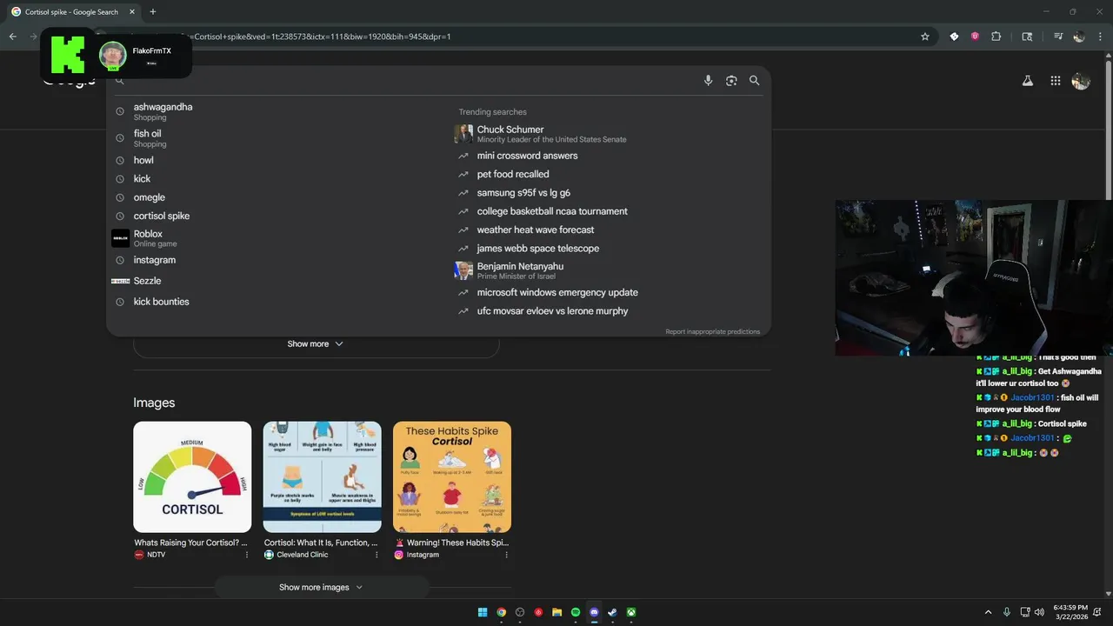Go back with the browser back arrow

pos(13,37)
